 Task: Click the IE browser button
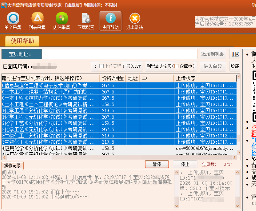[x=235, y=54]
